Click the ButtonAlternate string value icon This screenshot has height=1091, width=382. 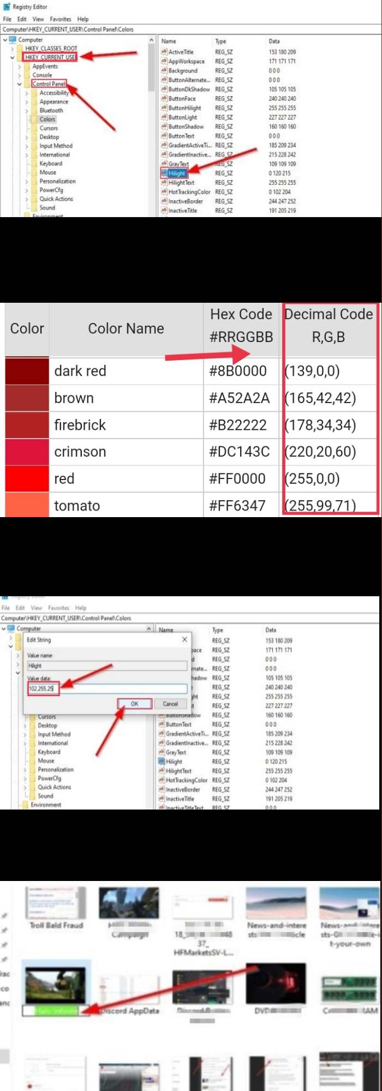click(x=164, y=80)
